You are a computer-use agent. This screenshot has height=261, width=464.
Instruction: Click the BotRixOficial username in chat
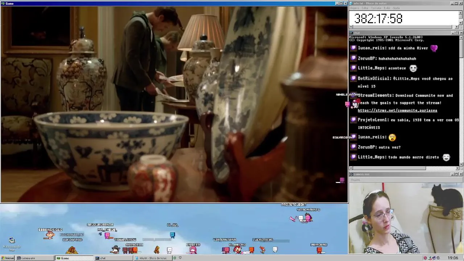[x=374, y=78]
